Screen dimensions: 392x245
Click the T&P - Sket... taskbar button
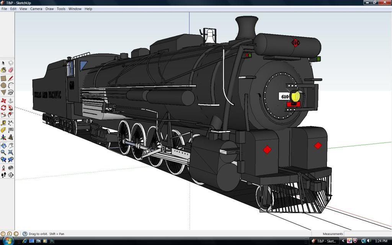324,241
